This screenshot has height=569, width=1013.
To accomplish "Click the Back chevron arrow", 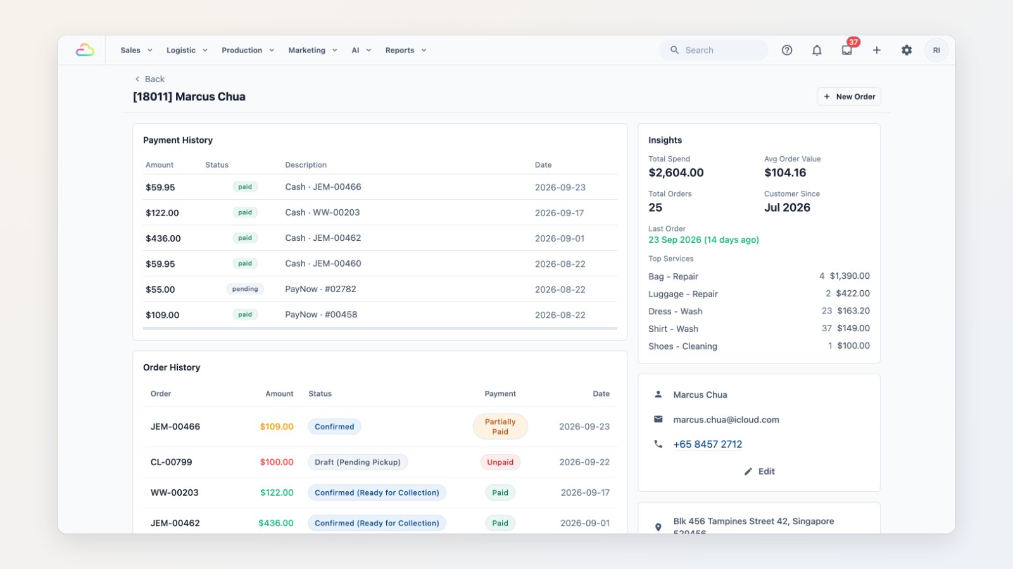I will (x=137, y=79).
